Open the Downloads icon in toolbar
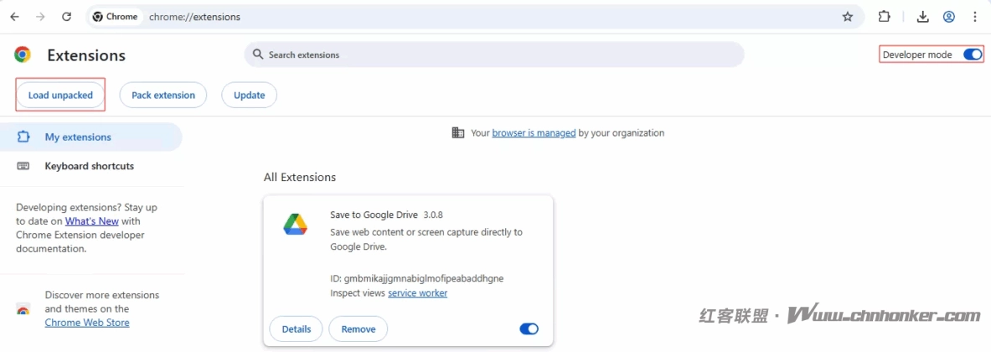 (923, 17)
